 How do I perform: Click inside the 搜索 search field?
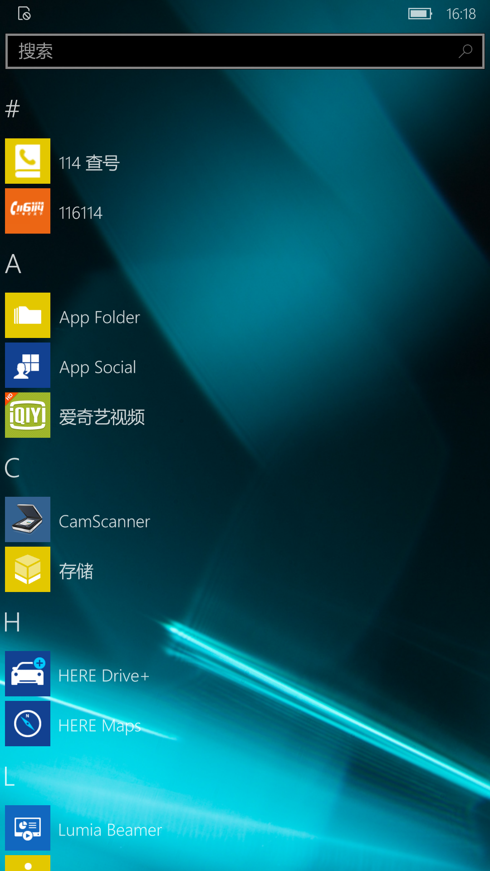tap(227, 51)
